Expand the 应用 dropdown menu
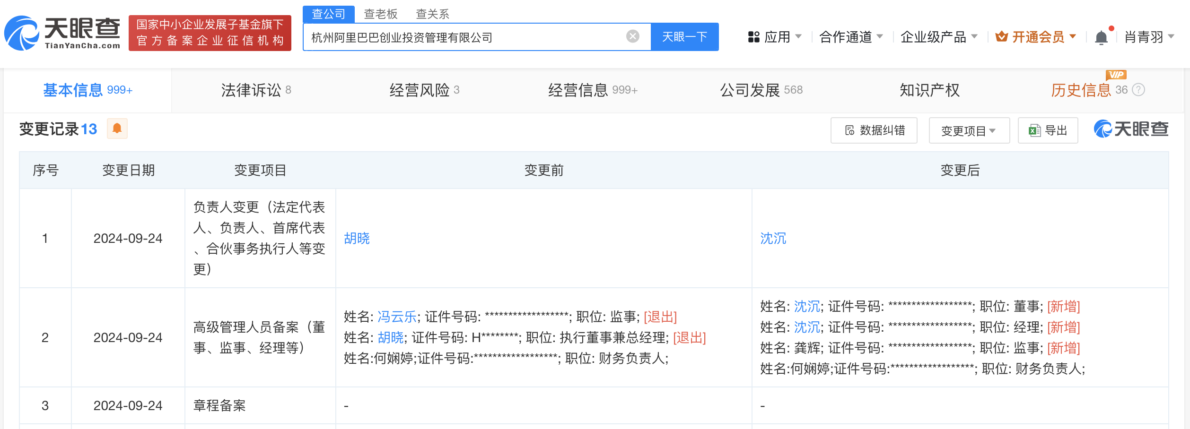 [x=798, y=36]
